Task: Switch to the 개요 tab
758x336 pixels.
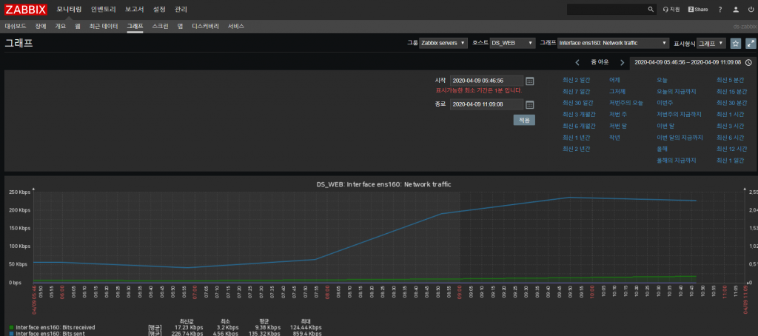Action: (x=61, y=26)
